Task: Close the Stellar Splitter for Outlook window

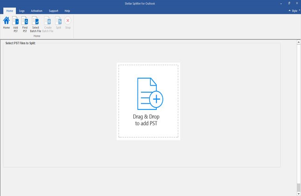Action: coord(297,3)
